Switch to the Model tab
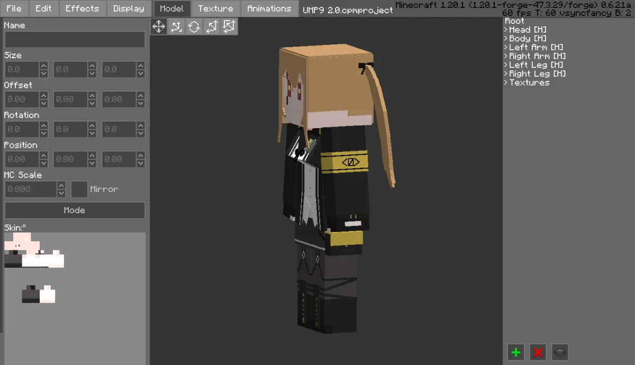This screenshot has height=365, width=635. [172, 8]
